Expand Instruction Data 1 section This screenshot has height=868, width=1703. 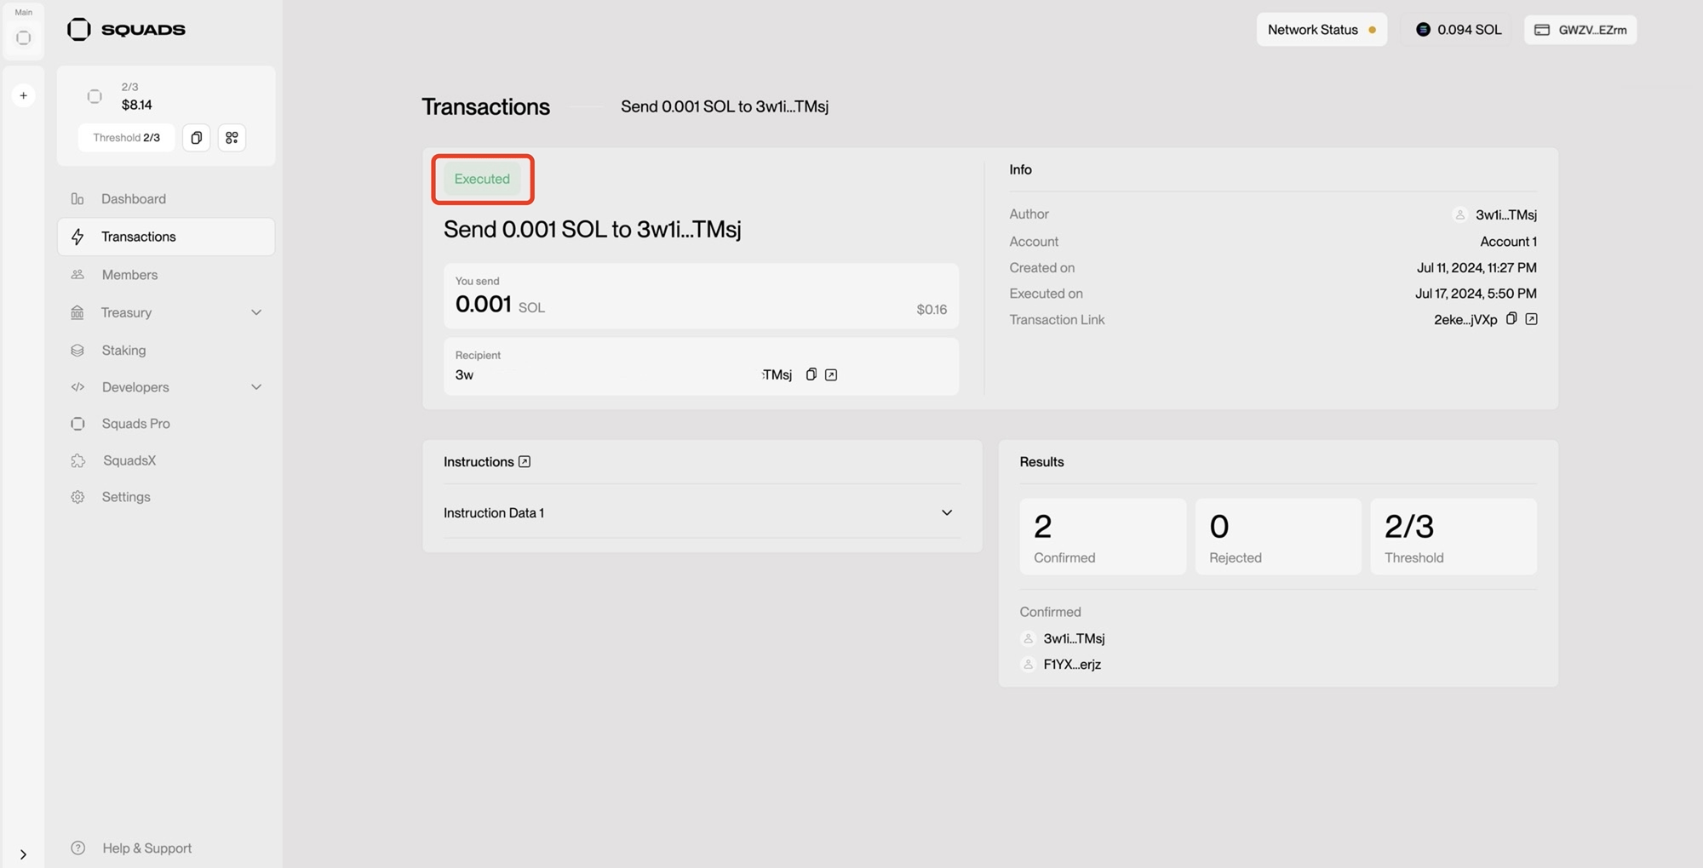click(x=946, y=512)
